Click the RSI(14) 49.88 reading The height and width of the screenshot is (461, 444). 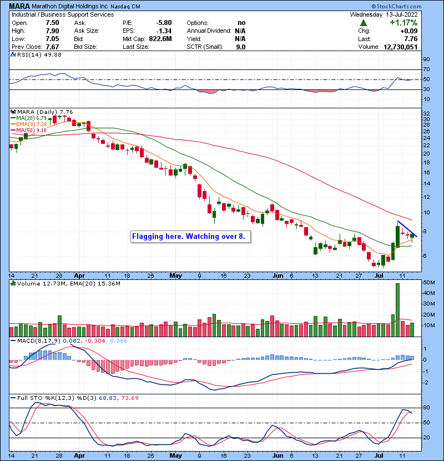click(39, 54)
